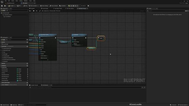189x106 pixels.
Task: Select the Section Index getter node
Action: [x=91, y=49]
